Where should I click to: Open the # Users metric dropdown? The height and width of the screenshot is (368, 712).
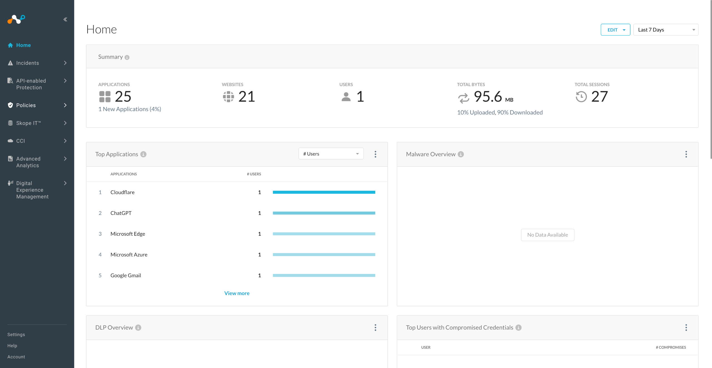click(x=331, y=154)
